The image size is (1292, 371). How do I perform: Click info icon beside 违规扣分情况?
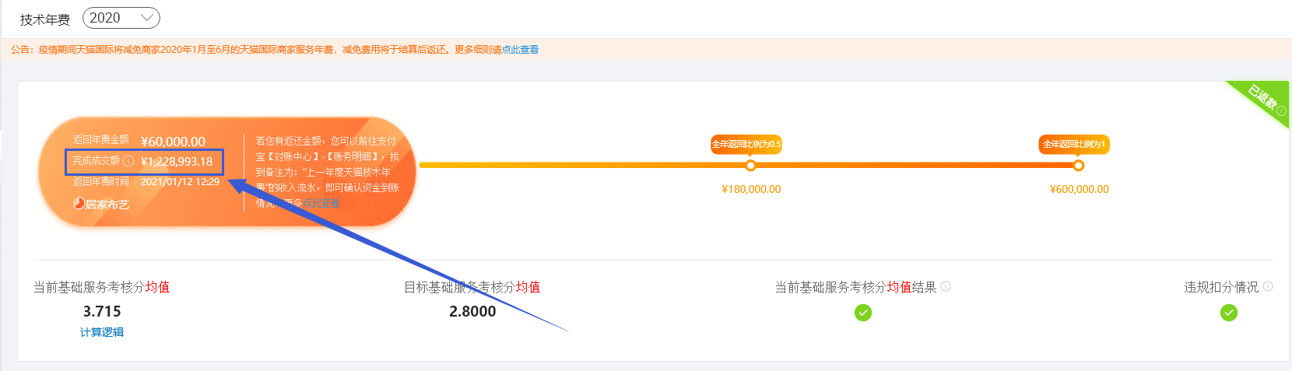(x=1268, y=286)
